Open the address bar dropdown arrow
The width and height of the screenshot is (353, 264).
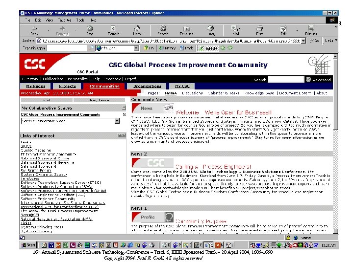303,41
